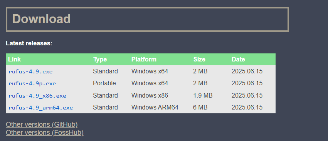The height and width of the screenshot is (141, 328).
Task: Click 'Standard' type in rufus-4.9.exe row
Action: point(105,71)
